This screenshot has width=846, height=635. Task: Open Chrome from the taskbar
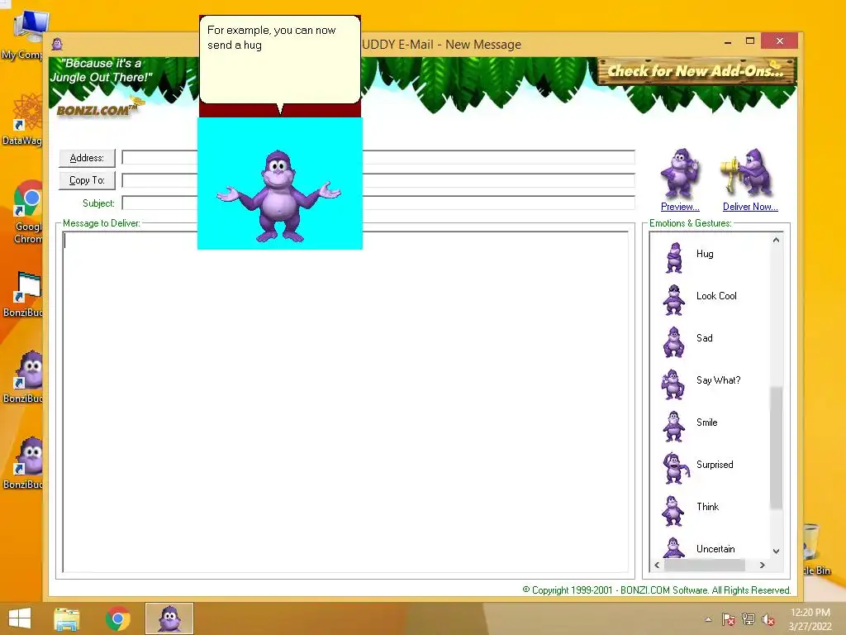[117, 618]
